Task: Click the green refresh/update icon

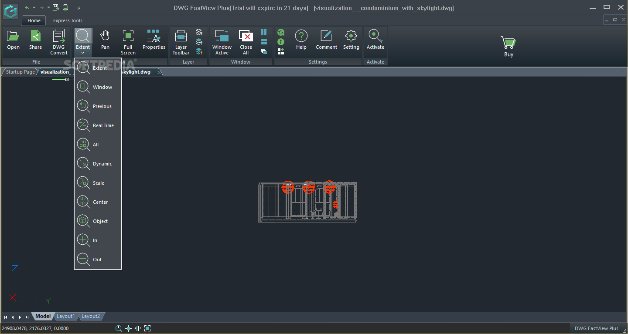Action: (281, 32)
